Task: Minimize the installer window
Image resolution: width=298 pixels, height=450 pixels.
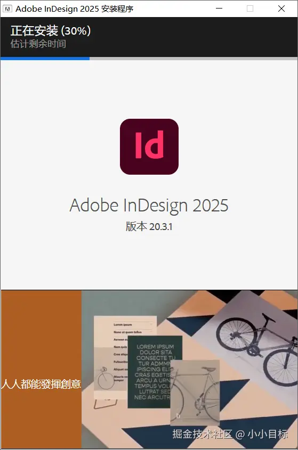Action: pos(219,9)
